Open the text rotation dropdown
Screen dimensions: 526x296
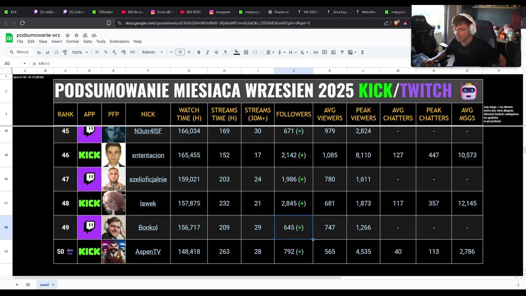pos(304,52)
